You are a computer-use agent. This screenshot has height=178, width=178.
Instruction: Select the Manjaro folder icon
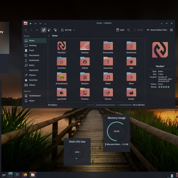coord(85,77)
